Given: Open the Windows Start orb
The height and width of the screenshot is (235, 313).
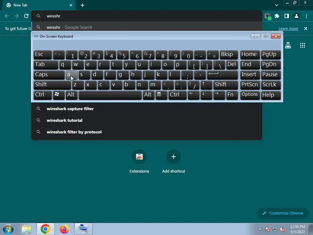Looking at the screenshot, I should click(x=8, y=229).
